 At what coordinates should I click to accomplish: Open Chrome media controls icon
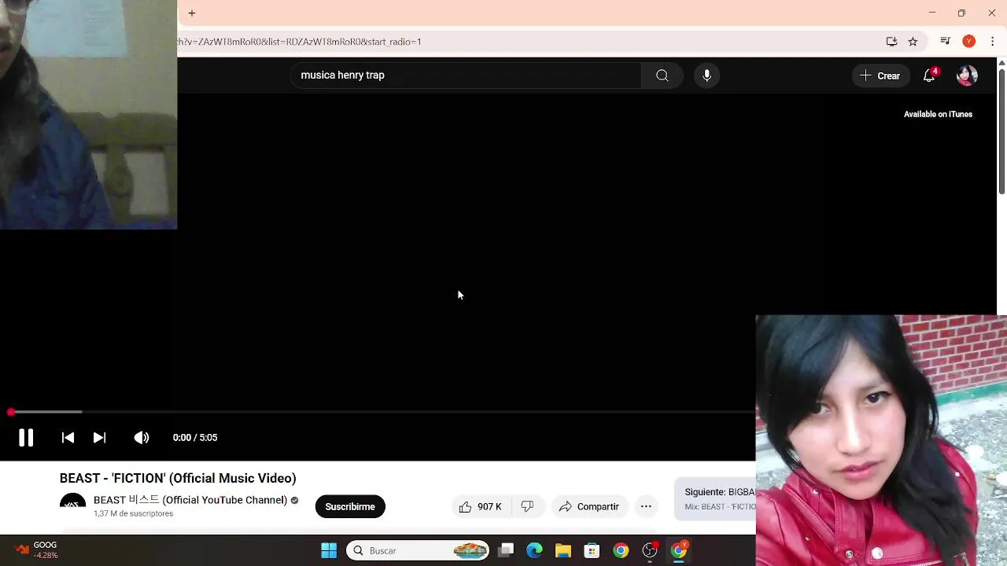(946, 42)
